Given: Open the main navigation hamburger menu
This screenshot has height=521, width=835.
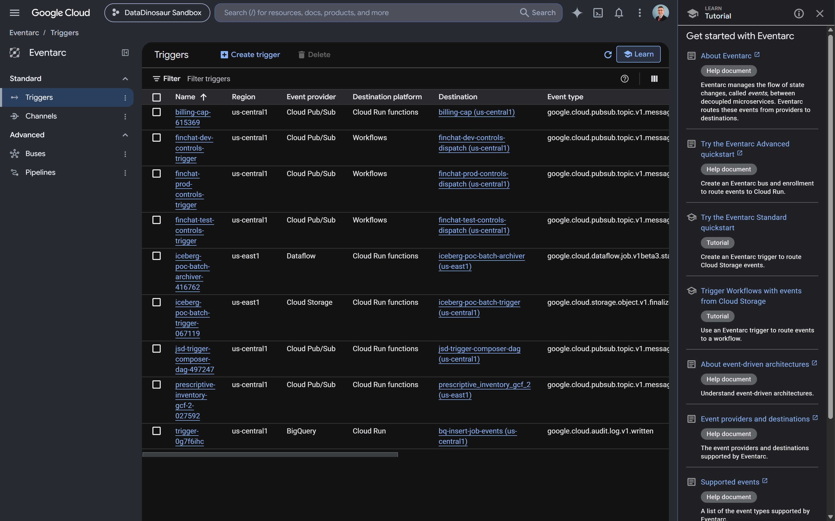Looking at the screenshot, I should pyautogui.click(x=15, y=13).
